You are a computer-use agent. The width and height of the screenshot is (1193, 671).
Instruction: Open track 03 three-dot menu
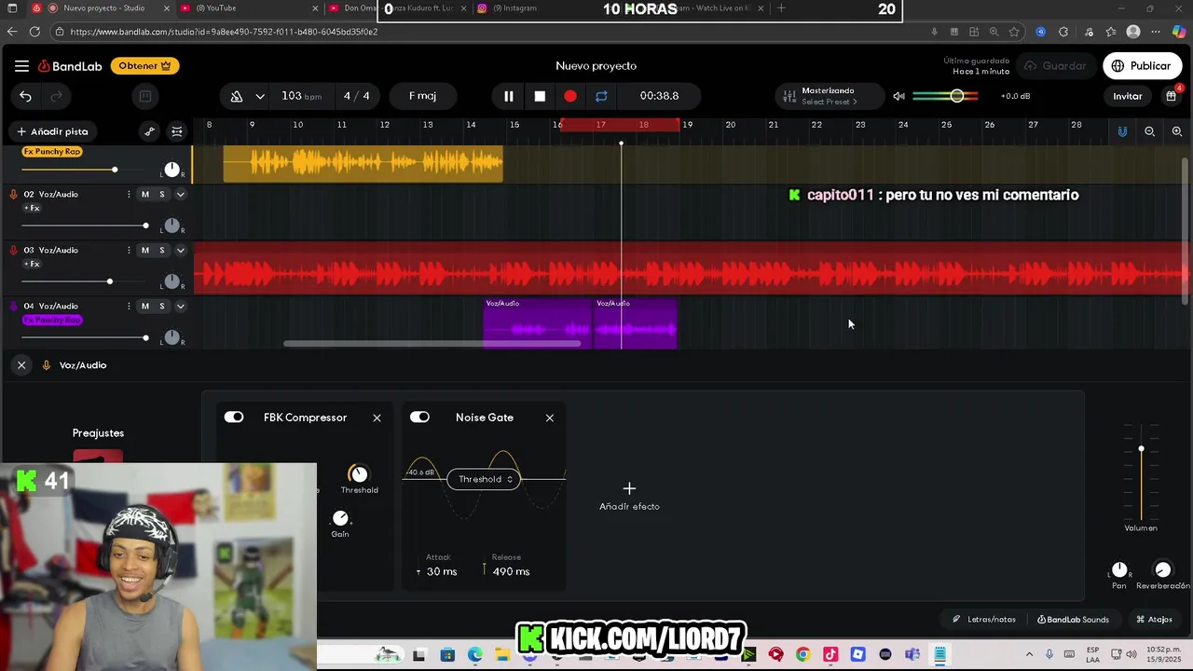129,251
